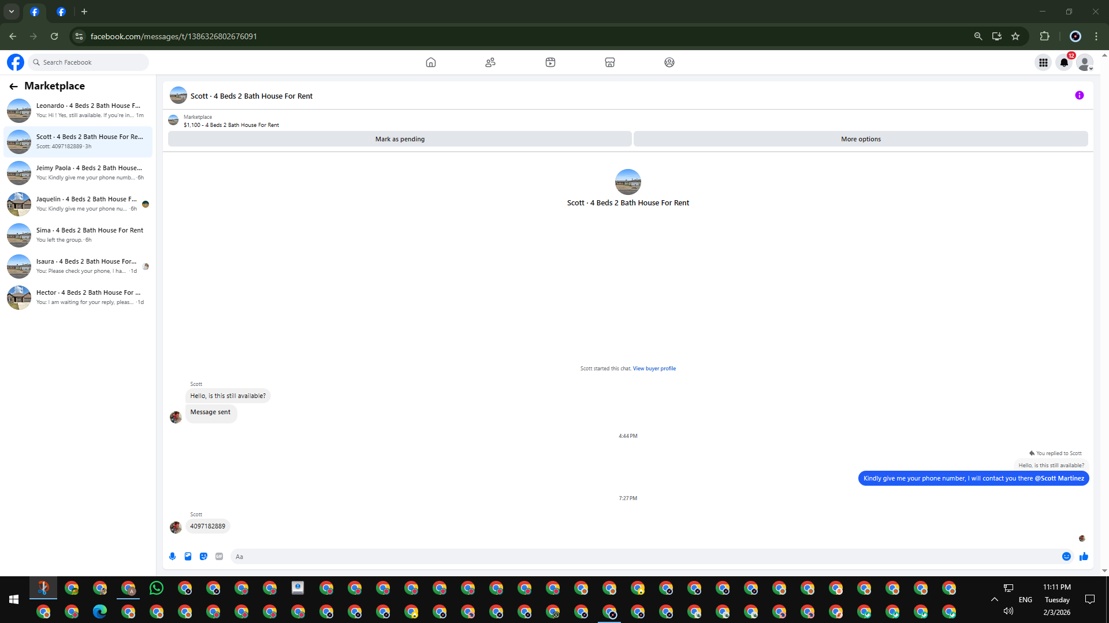Send a thumbs-up like
Viewport: 1109px width, 623px height.
(1084, 556)
